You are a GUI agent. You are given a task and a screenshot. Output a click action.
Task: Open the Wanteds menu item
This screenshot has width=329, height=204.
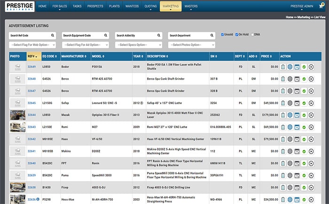pyautogui.click(x=132, y=6)
